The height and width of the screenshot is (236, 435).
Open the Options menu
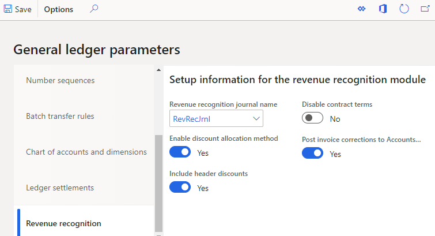(59, 9)
